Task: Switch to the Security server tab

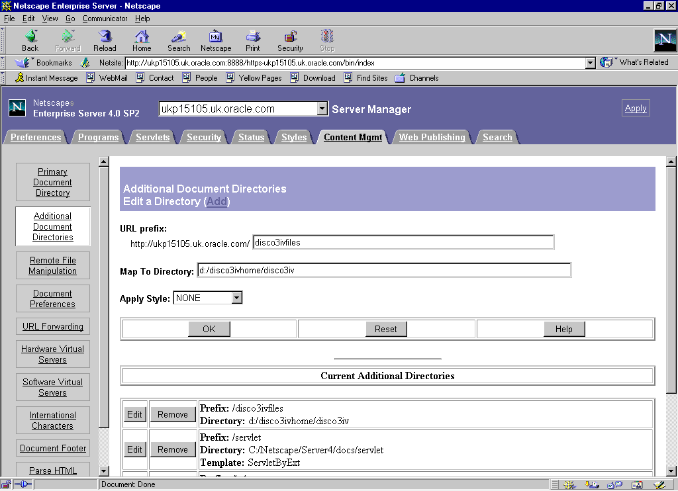Action: point(204,137)
